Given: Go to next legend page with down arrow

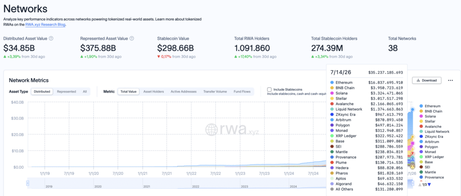Looking at the screenshot, I should click(x=429, y=185).
